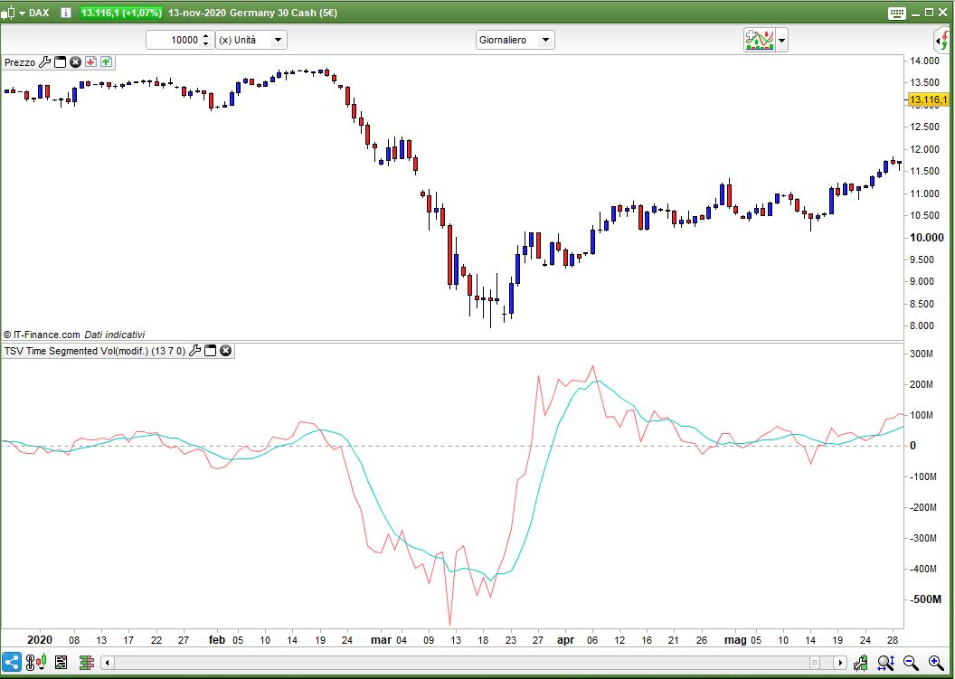The image size is (955, 679).
Task: Close the TSV Time Segmented Vol indicator
Action: click(x=225, y=351)
